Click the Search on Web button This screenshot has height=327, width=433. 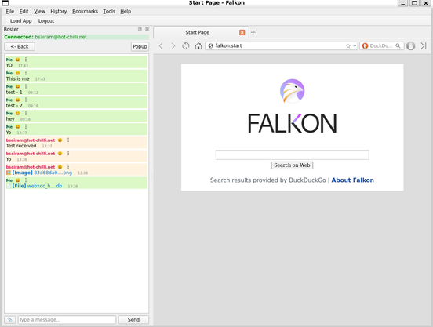(x=292, y=165)
